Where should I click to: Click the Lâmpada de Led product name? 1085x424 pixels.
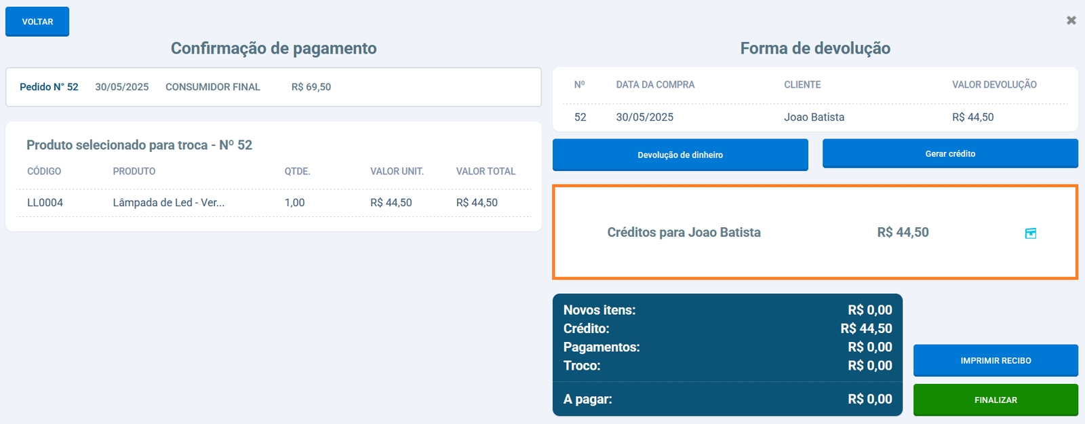click(168, 203)
